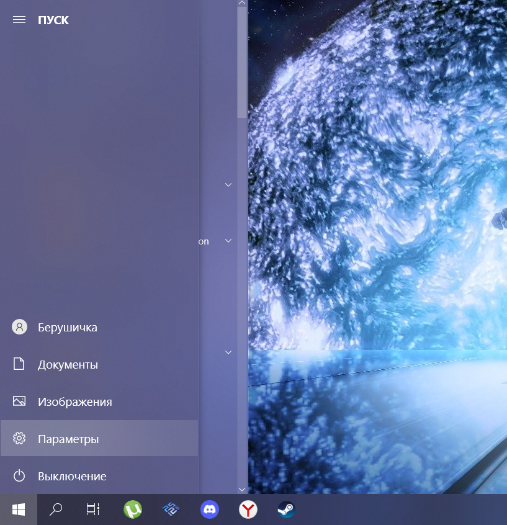Click the Windows Start button

tap(19, 509)
